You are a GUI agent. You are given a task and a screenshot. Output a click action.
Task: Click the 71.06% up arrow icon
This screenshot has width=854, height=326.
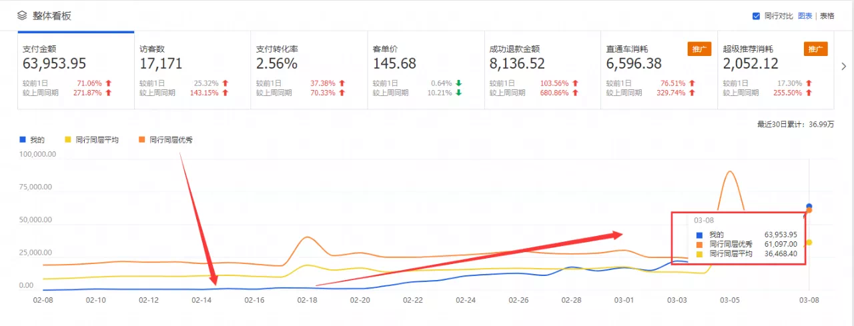click(x=109, y=83)
